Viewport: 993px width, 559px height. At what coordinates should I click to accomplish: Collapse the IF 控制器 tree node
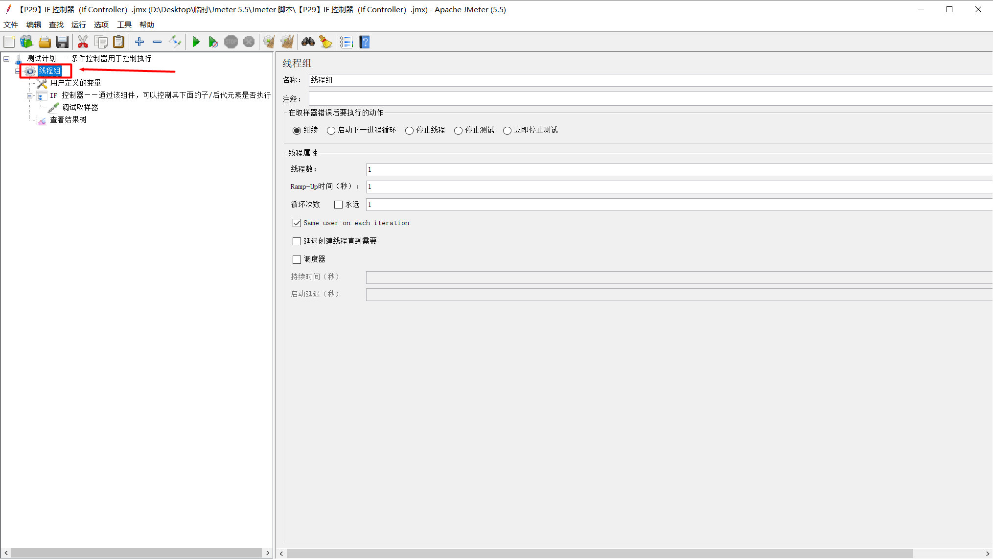[30, 95]
